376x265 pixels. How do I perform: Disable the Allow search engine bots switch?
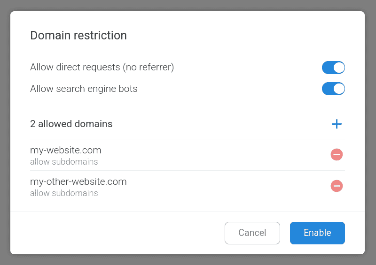click(333, 89)
